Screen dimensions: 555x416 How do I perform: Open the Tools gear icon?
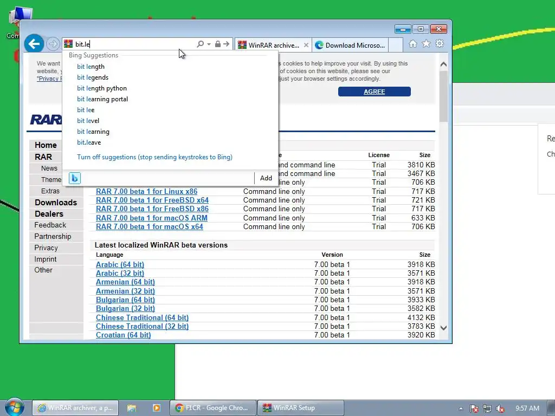tap(440, 43)
